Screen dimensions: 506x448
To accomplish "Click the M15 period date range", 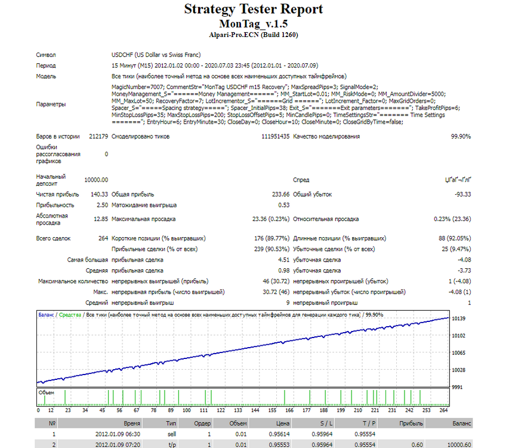I will (215, 66).
